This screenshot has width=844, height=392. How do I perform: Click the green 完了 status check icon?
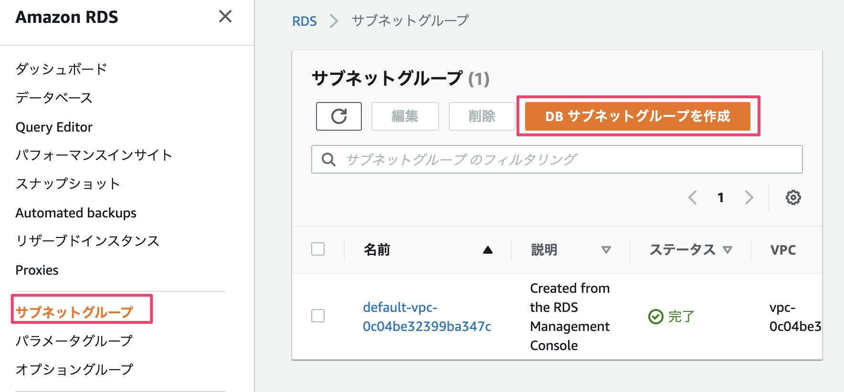(x=655, y=317)
